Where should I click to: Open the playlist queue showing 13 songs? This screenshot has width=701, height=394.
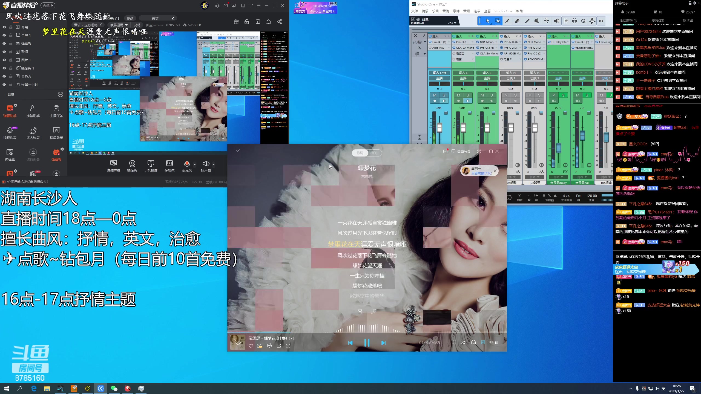tap(494, 342)
